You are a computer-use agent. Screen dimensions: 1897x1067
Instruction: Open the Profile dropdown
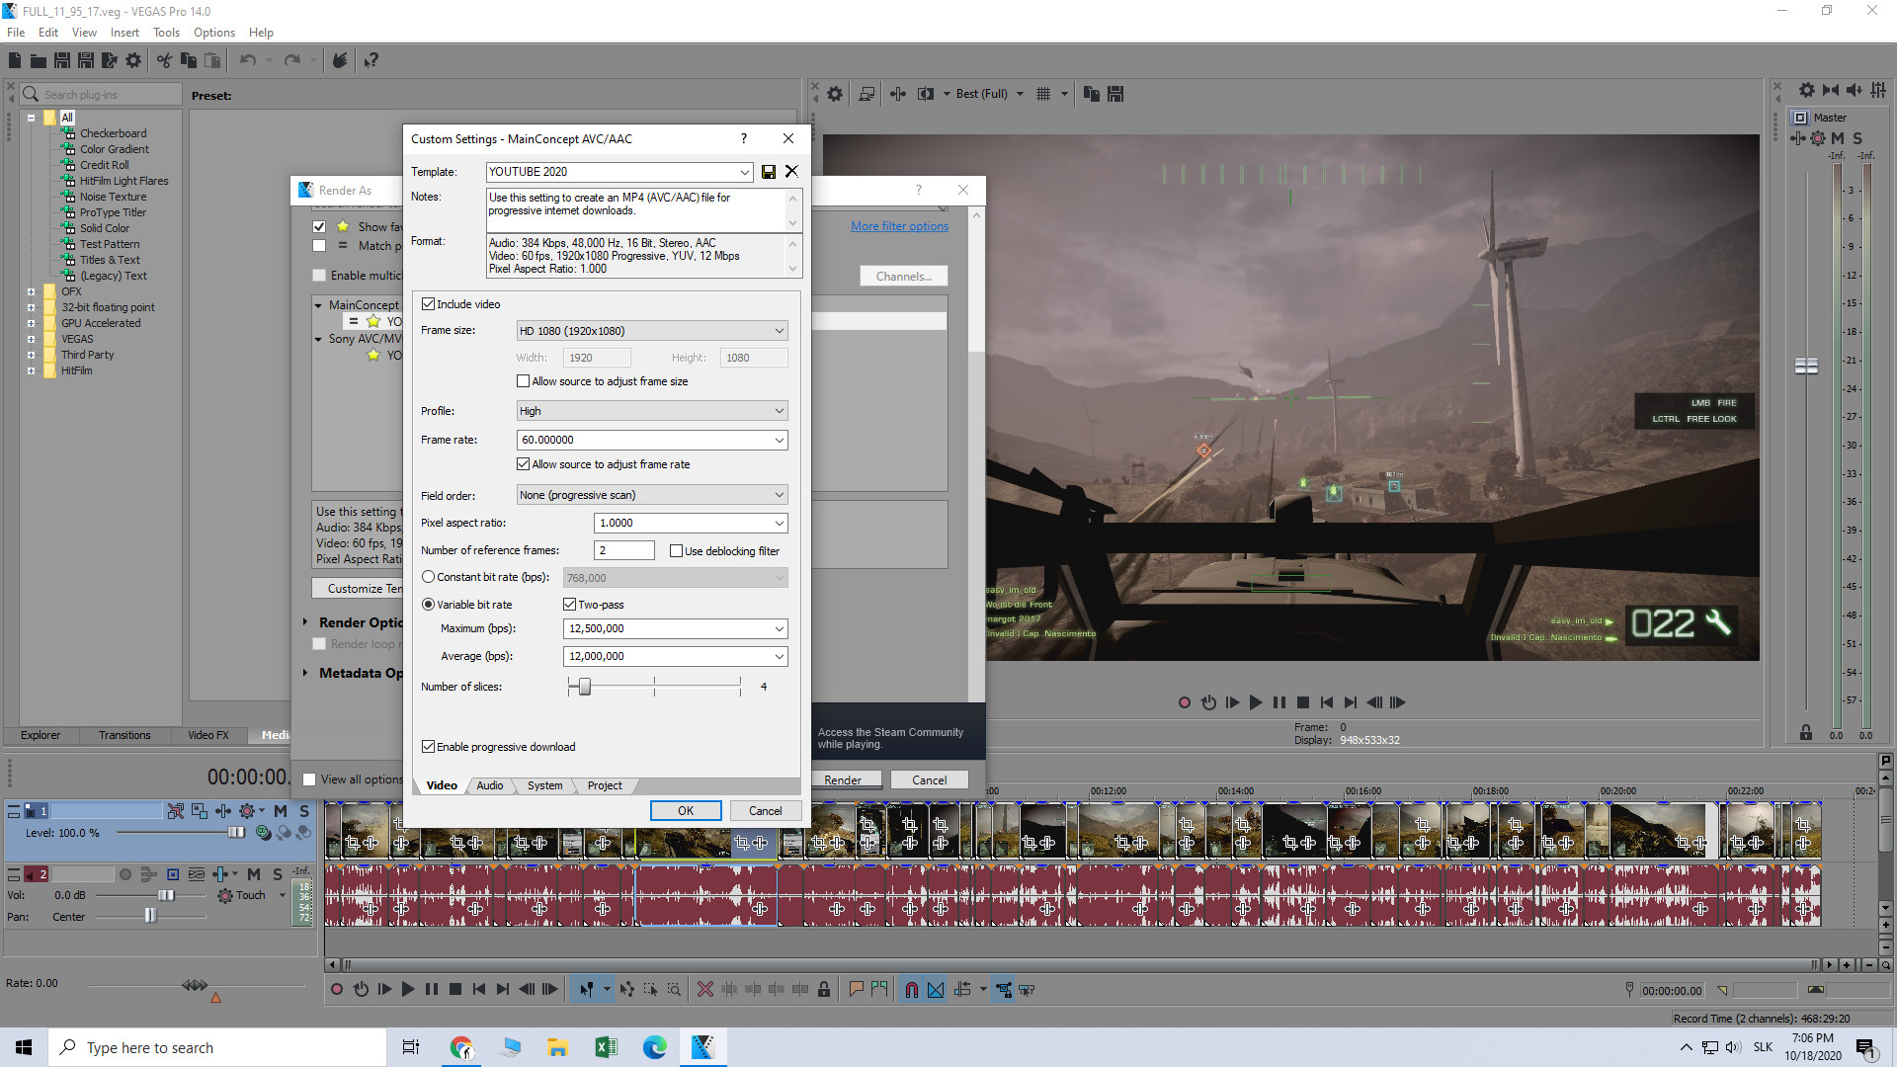[779, 411]
